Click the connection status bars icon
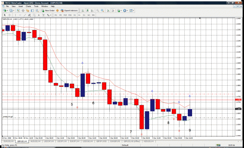244x148 pixels. coord(218,145)
